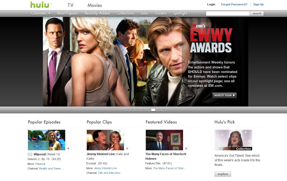
Task: Click More: Jimmy Kimmel Live link
Action: tap(105, 168)
